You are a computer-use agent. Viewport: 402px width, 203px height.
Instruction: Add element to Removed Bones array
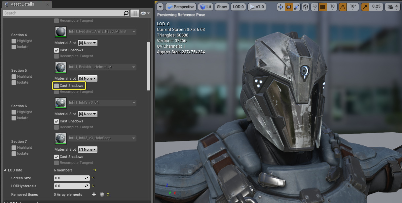pyautogui.click(x=94, y=194)
